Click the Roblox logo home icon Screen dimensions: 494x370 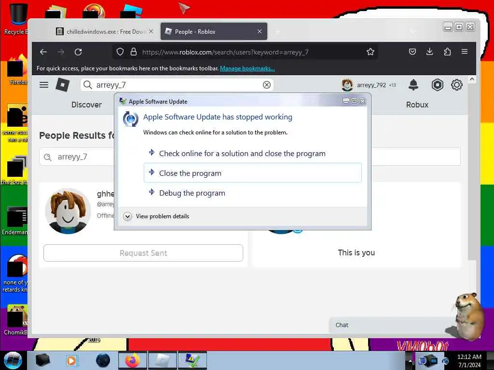point(62,85)
